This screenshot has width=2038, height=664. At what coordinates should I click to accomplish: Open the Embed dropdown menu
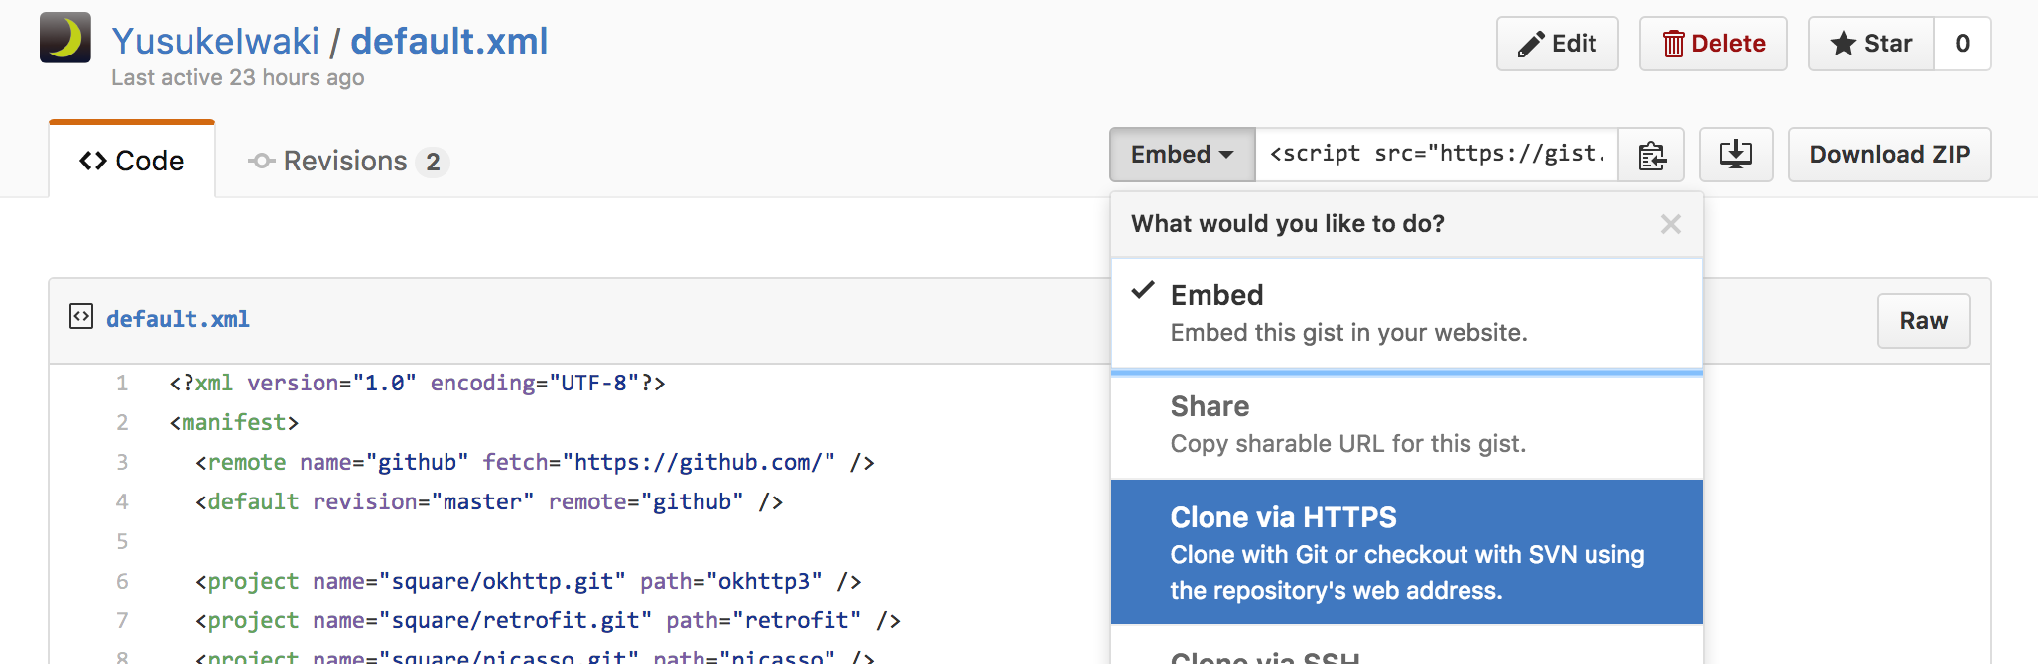pyautogui.click(x=1182, y=155)
